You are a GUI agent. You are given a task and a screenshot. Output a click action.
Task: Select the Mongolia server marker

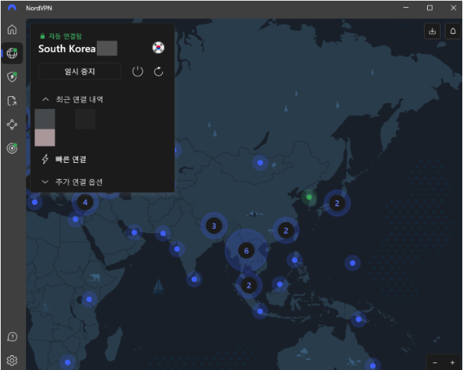point(260,163)
